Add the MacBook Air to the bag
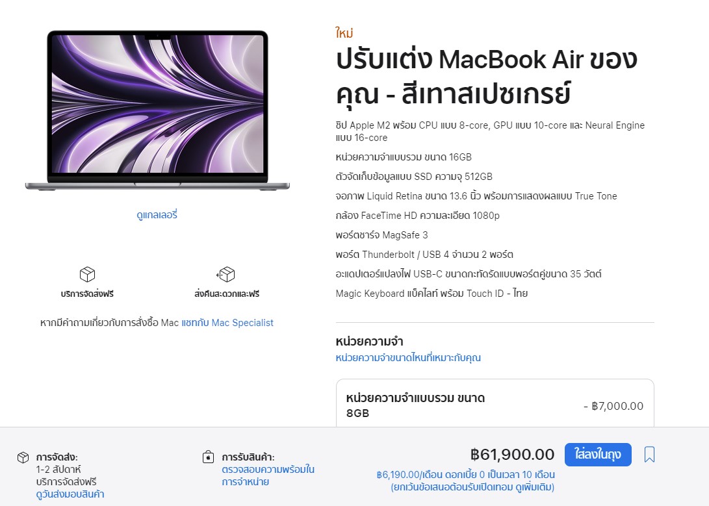The height and width of the screenshot is (506, 709). (598, 455)
